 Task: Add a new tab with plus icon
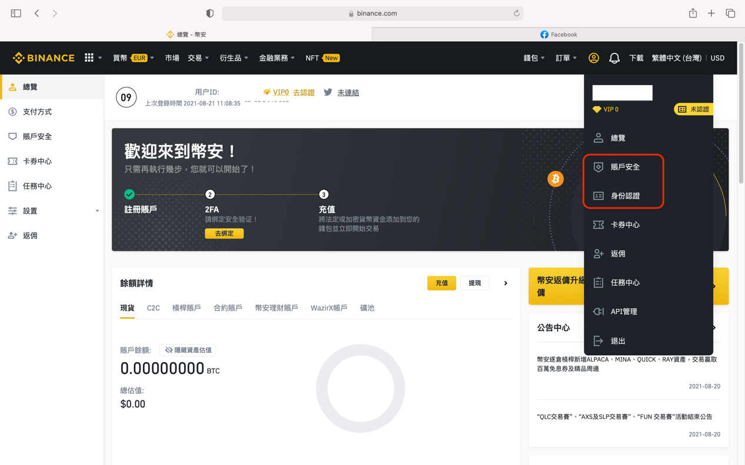click(x=711, y=13)
